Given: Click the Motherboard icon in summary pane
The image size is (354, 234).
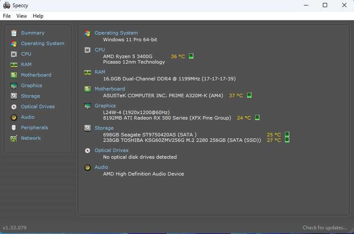Looking at the screenshot, I should coord(88,89).
